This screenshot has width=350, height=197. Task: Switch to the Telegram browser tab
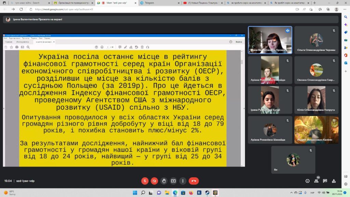tap(157, 3)
